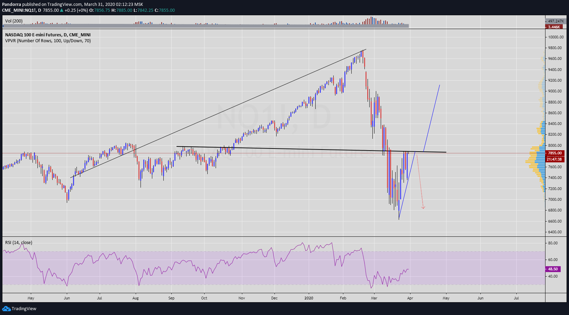Open the Pandorra author name
Screen dimensions: 569x315
point(11,4)
